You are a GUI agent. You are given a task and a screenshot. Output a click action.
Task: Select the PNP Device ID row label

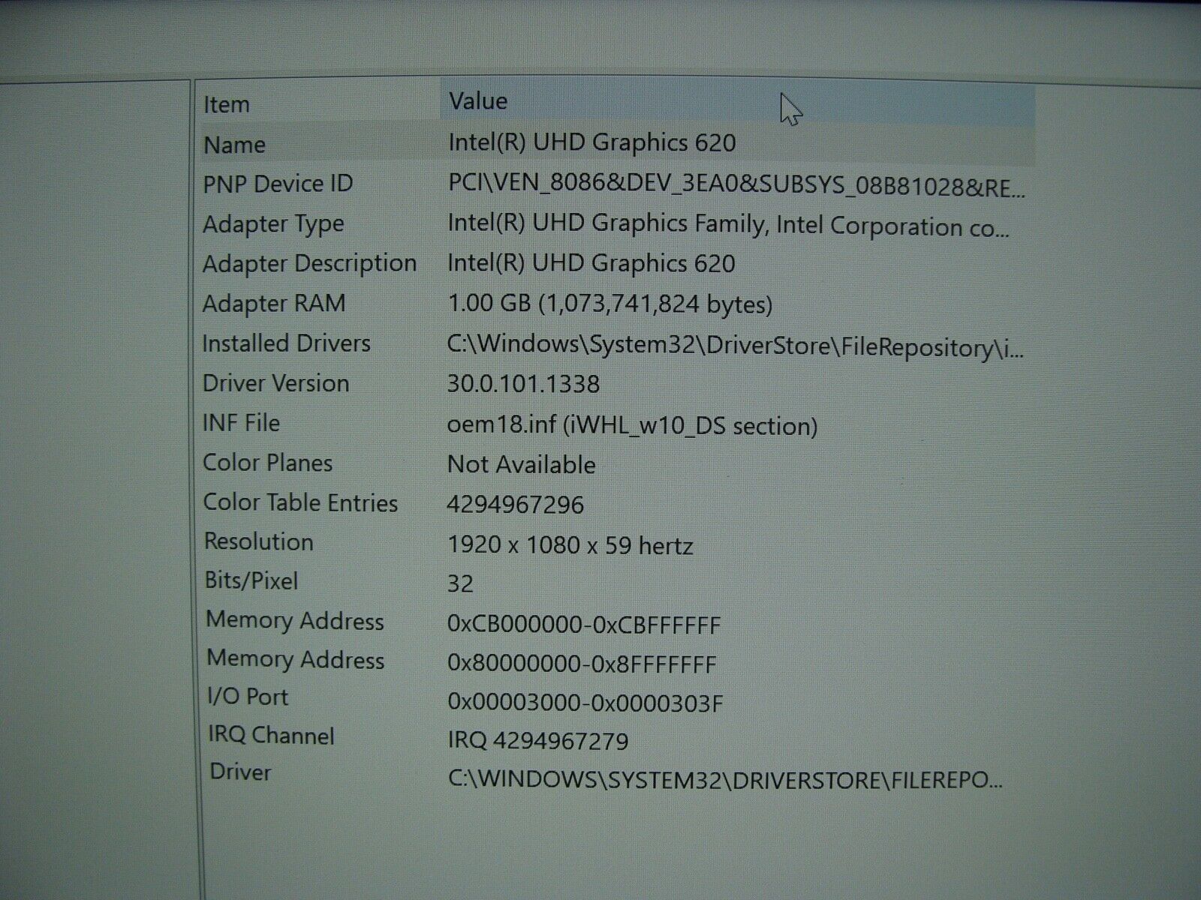[278, 184]
